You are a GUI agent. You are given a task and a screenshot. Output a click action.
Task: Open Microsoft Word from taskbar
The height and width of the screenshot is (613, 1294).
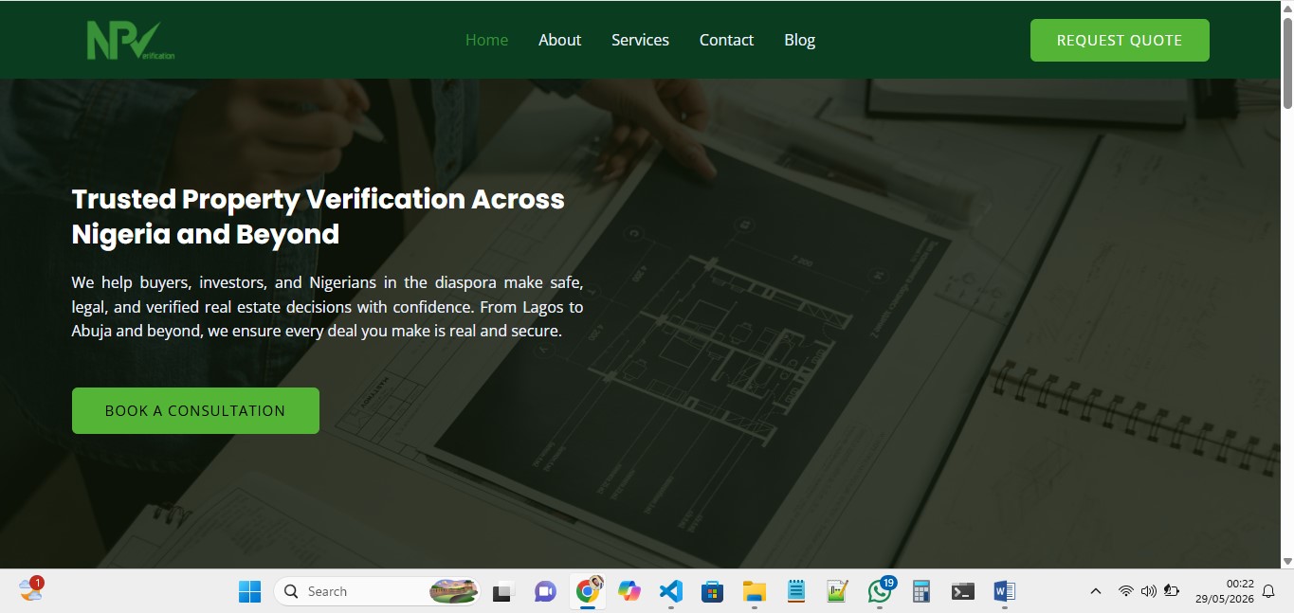coord(1004,591)
